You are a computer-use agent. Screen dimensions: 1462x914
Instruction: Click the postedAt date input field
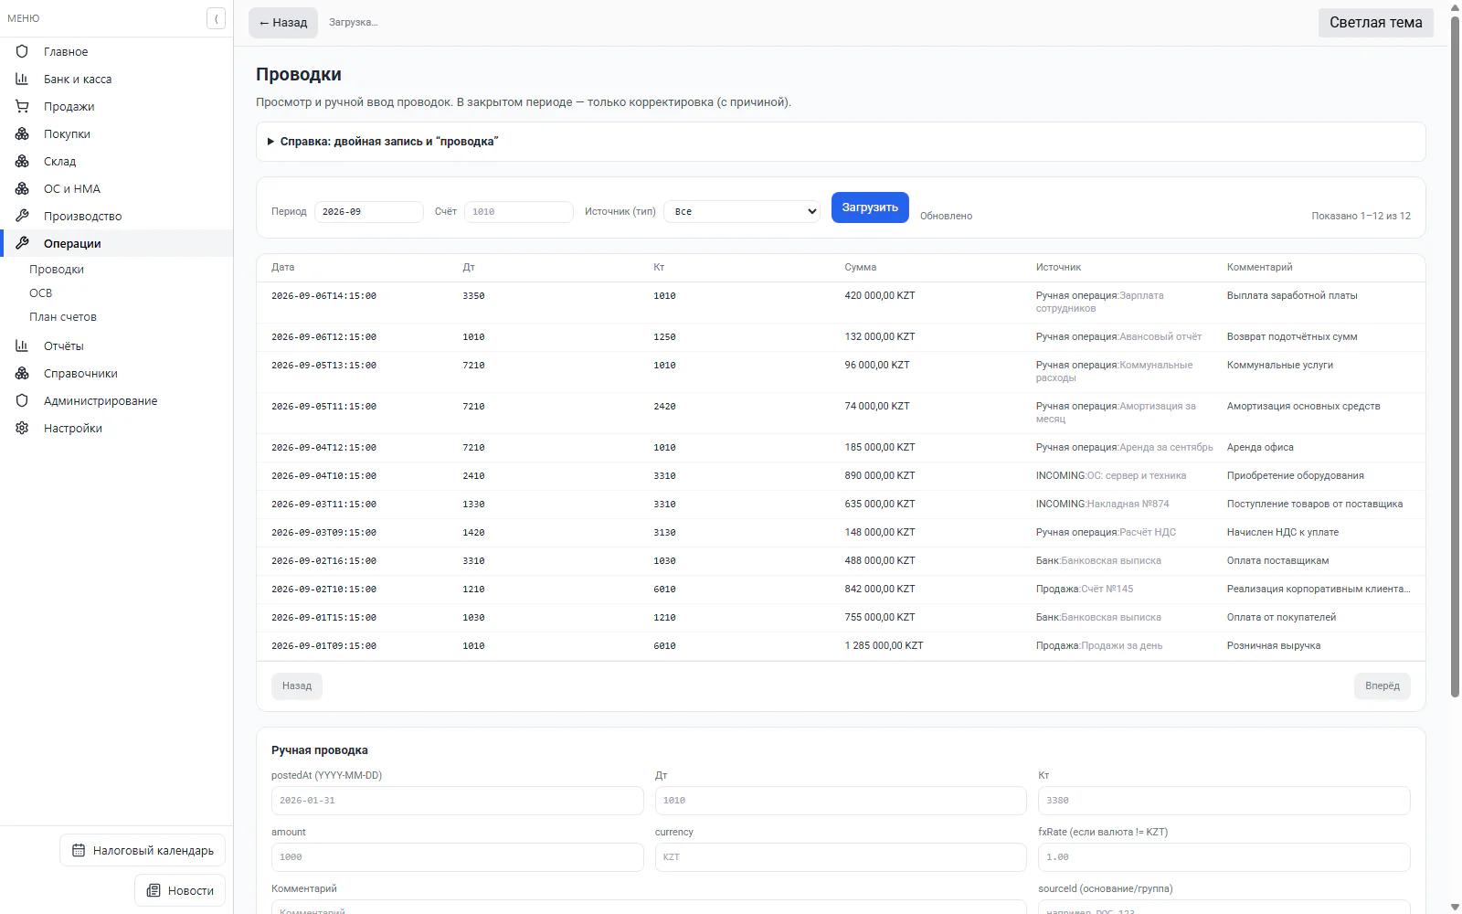tap(457, 801)
